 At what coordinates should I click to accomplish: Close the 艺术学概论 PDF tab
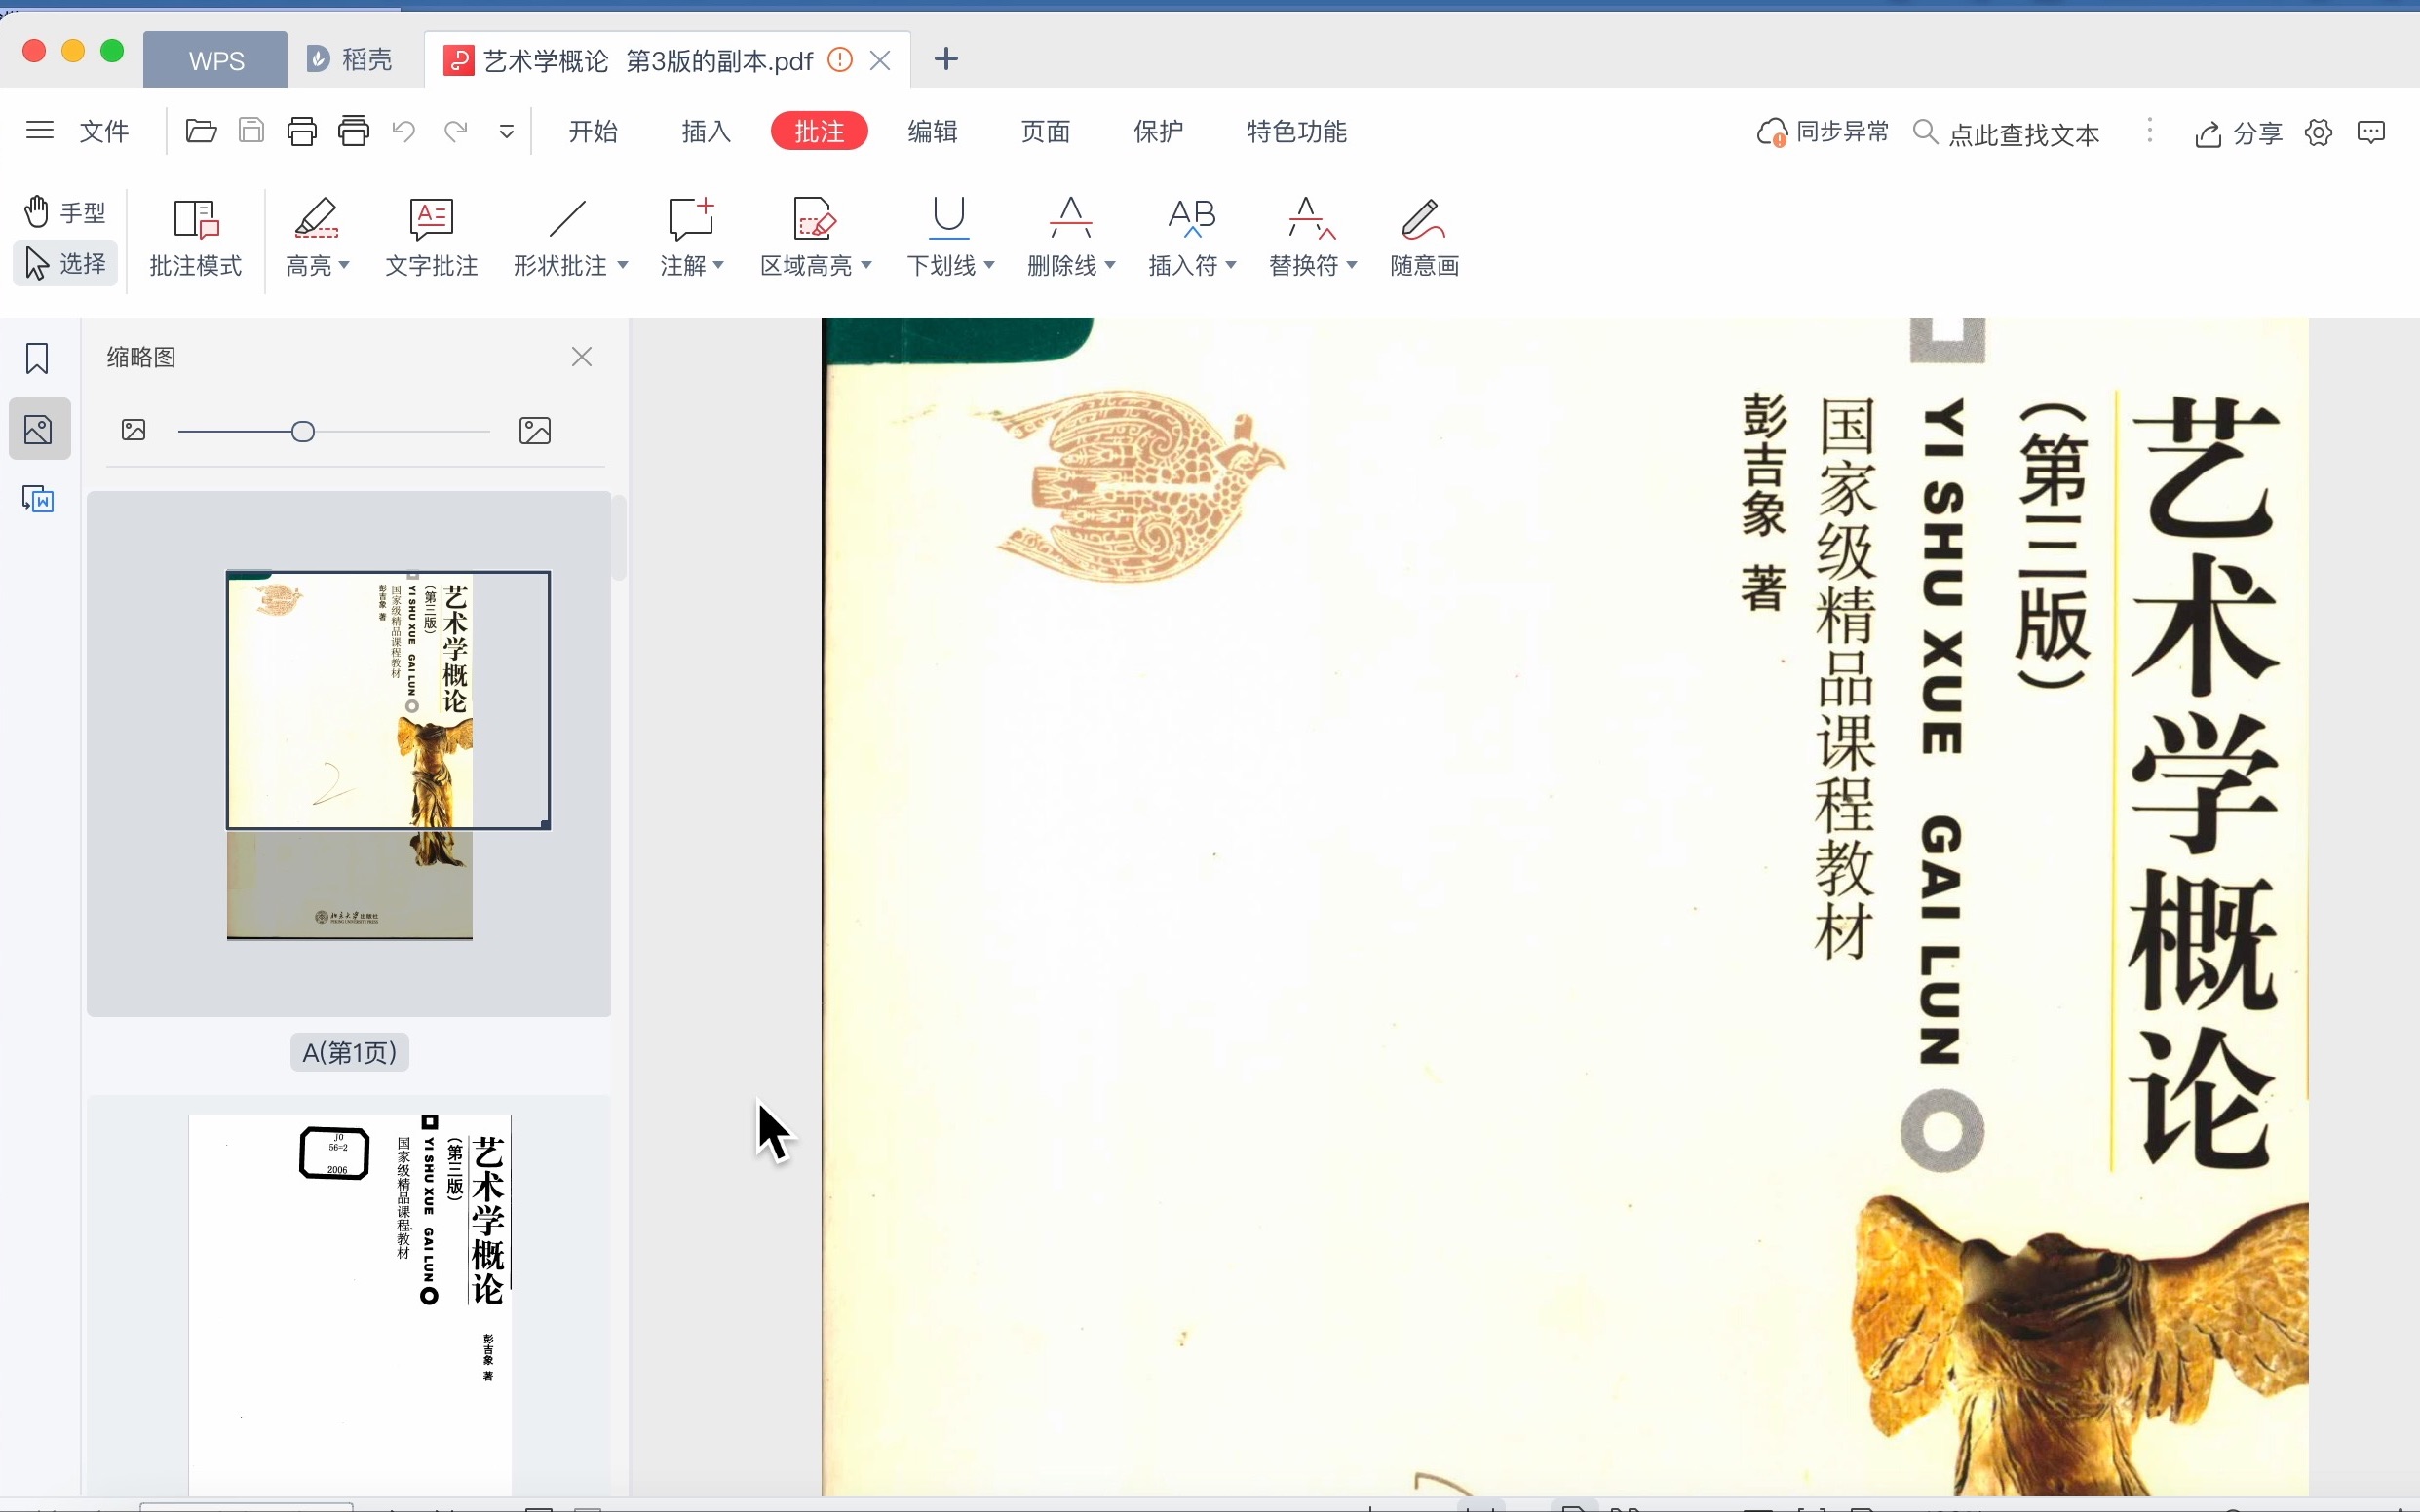pos(880,60)
